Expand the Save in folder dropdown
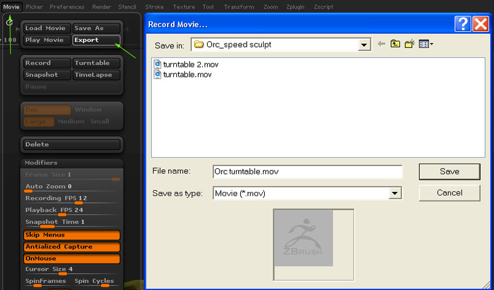Screen dimensions: 494x290 [364, 45]
